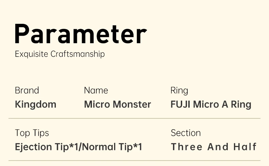Select Ejection Tip*1/Normal Tip*1 text
The image size is (269, 166).
click(79, 147)
